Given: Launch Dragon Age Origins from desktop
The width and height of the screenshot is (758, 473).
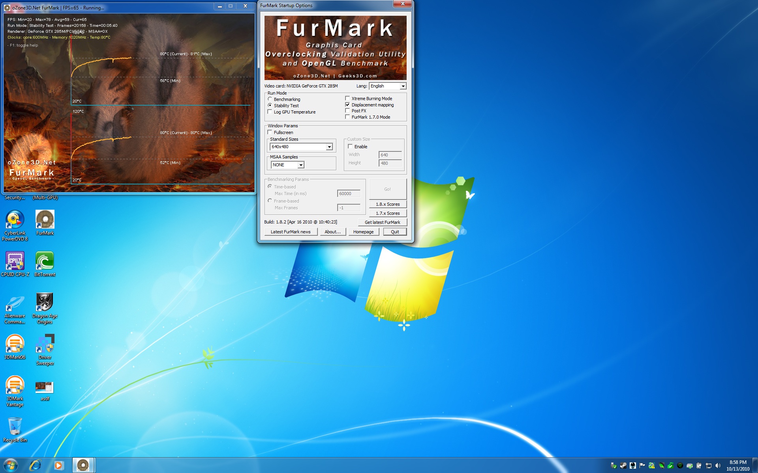Looking at the screenshot, I should [45, 309].
